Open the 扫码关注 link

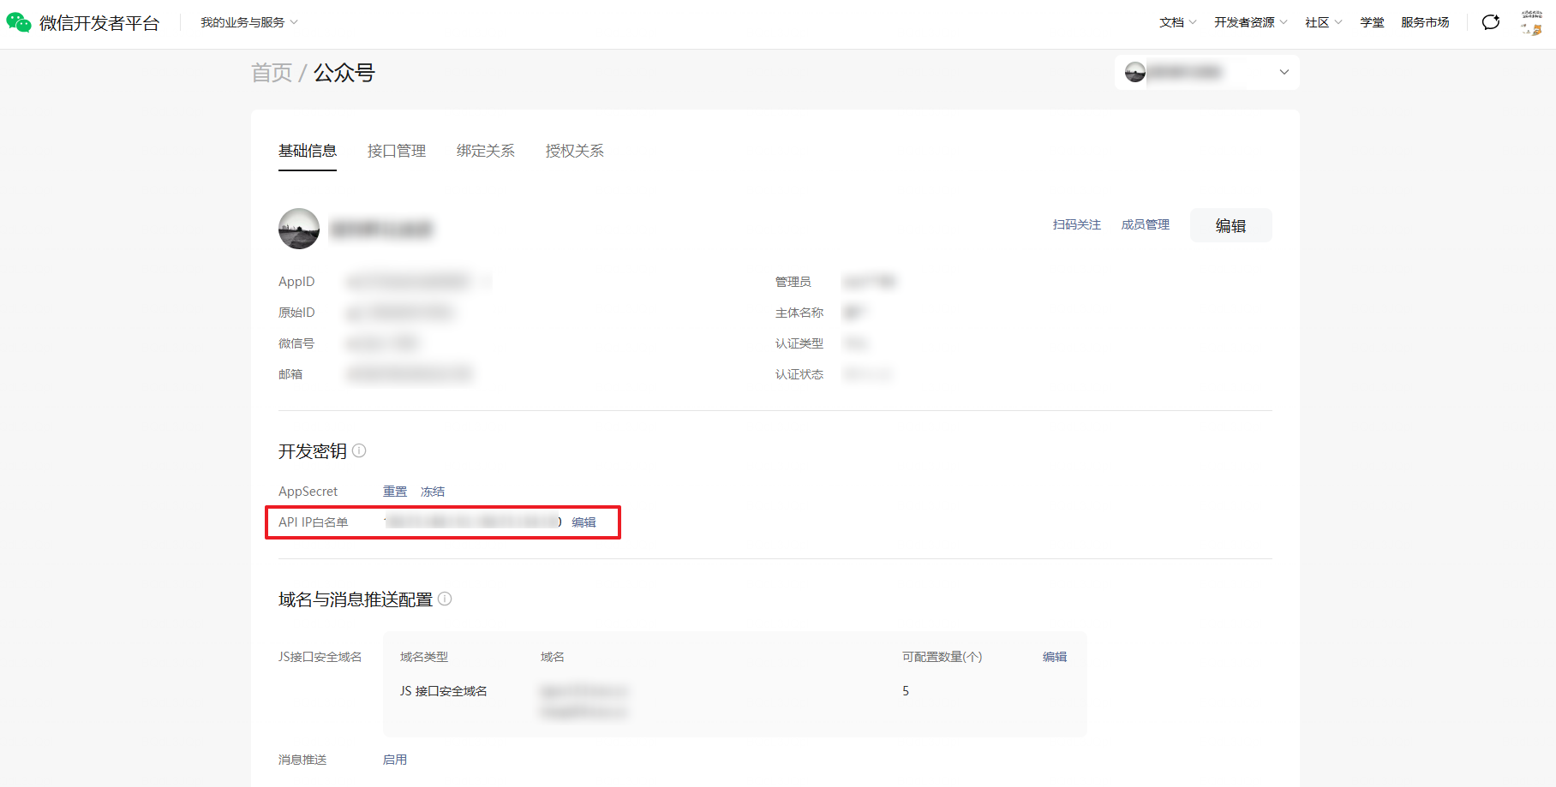pyautogui.click(x=1077, y=224)
